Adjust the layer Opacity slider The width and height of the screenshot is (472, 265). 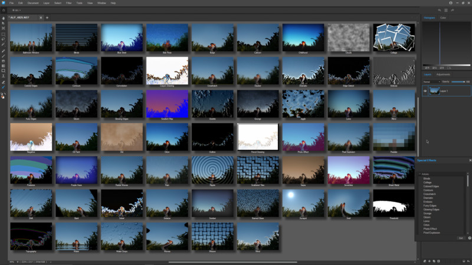(x=459, y=82)
